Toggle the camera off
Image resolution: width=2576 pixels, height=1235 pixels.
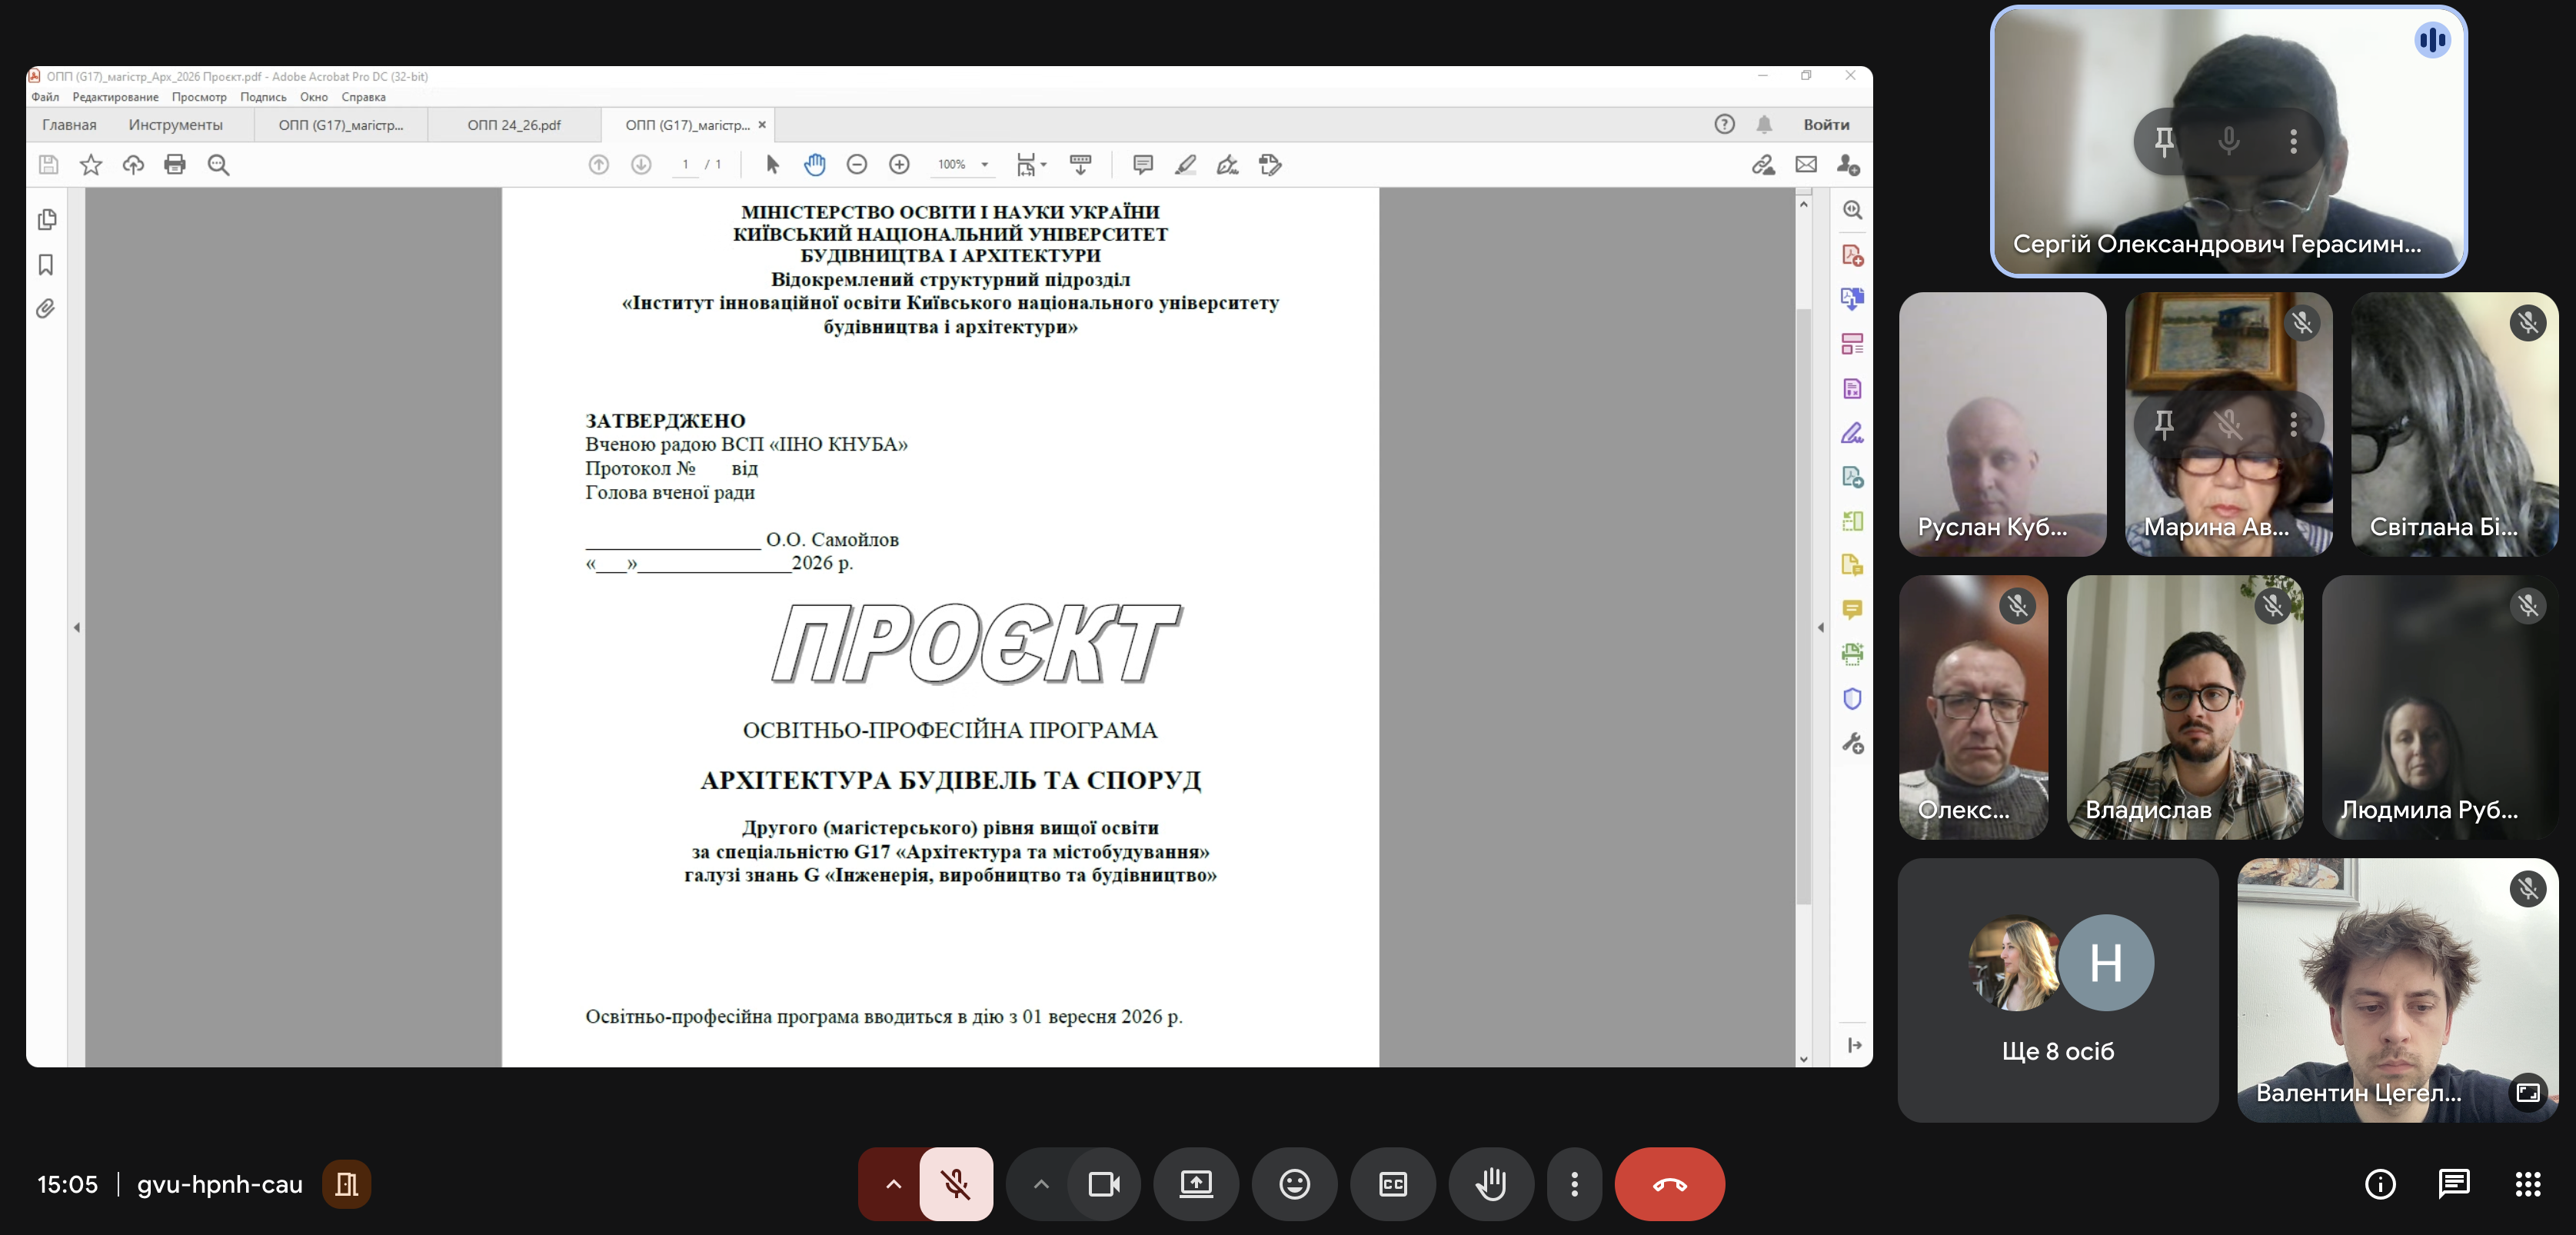coord(1104,1184)
